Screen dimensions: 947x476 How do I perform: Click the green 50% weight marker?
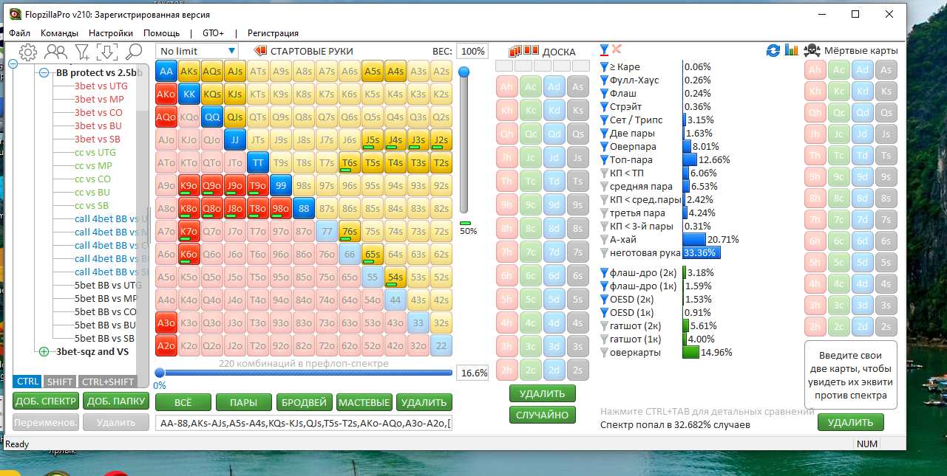coord(465,223)
